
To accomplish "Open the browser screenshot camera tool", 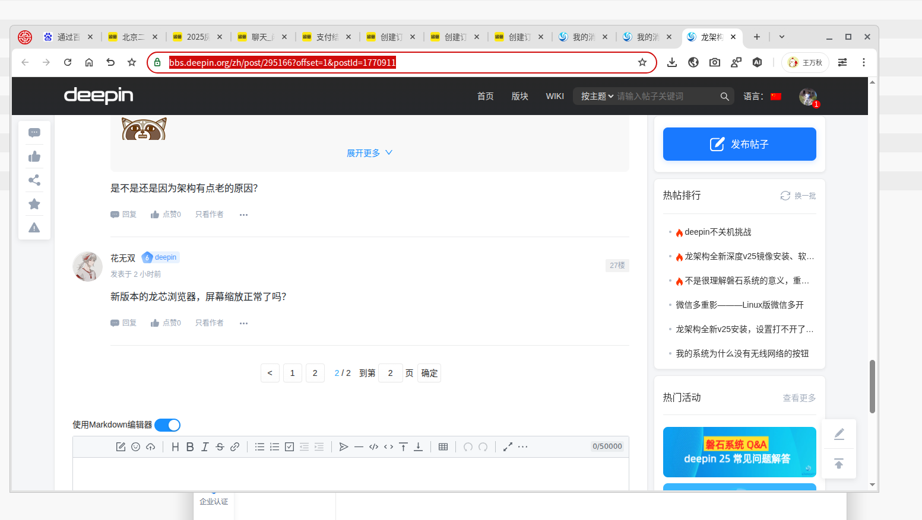I will pos(715,62).
